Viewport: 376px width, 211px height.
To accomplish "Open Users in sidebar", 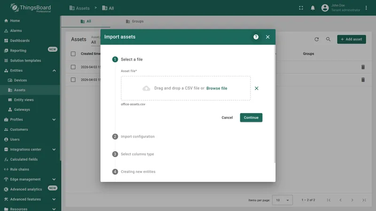I will tap(30, 139).
